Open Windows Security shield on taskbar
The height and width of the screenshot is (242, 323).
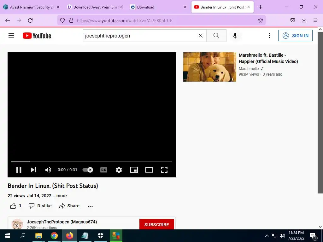coord(100,236)
